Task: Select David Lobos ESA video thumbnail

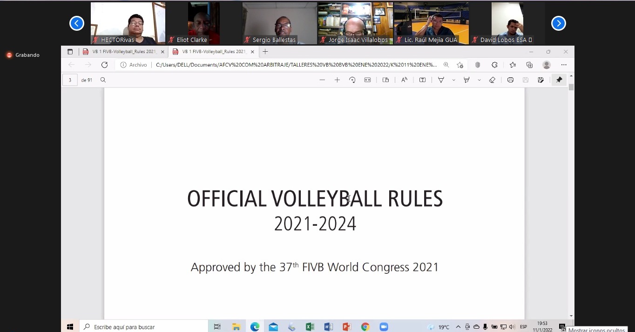Action: (507, 23)
